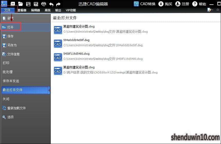Click the Desktop path of 某超市建筑设计图.dwg

point(105,32)
